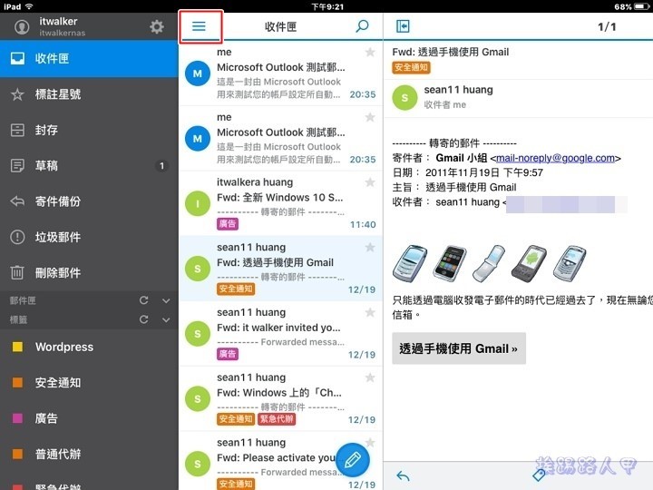Refresh the 標籤 section
Image resolution: width=653 pixels, height=490 pixels.
point(143,319)
